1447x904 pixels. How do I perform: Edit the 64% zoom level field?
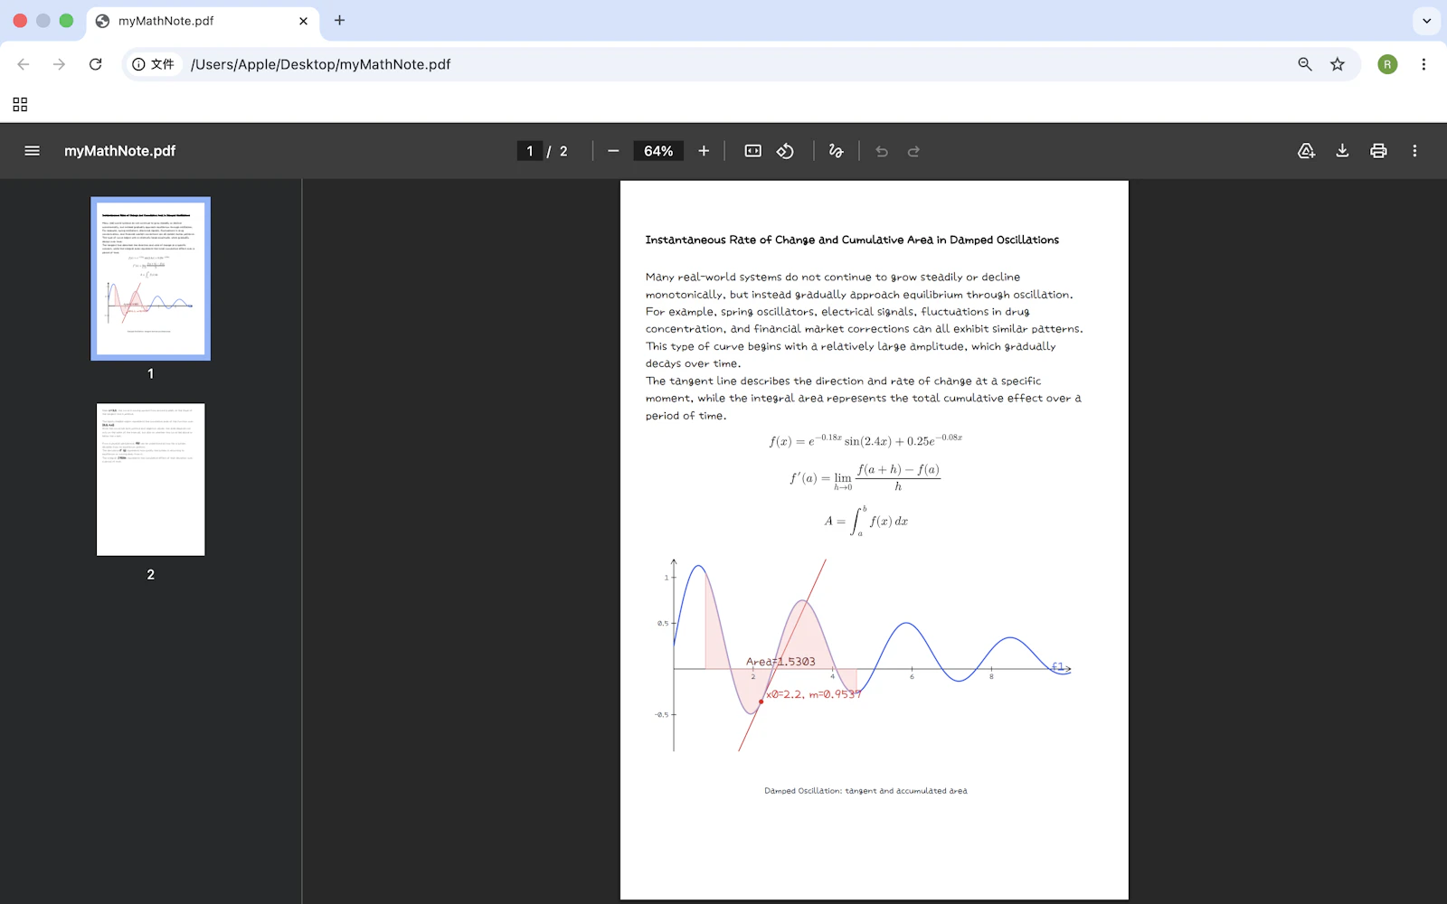point(658,151)
